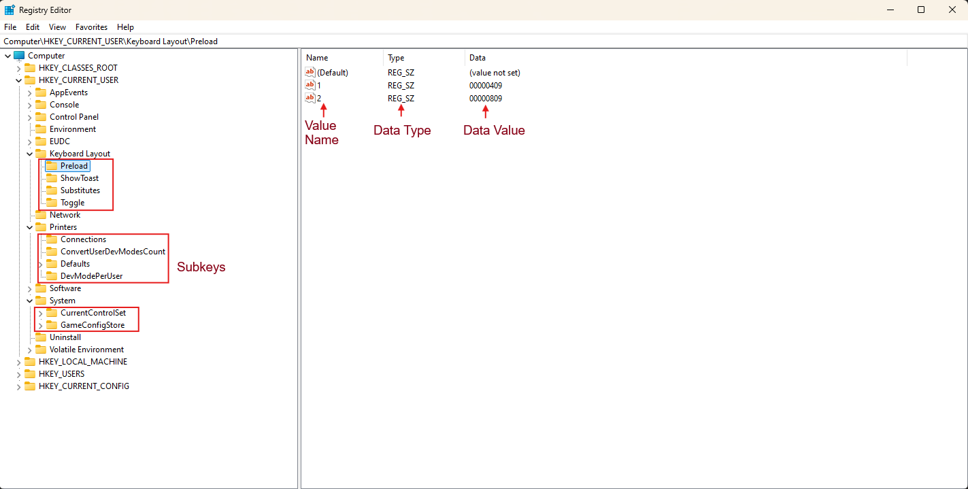This screenshot has width=968, height=489.
Task: Click the Network folder icon
Action: point(41,215)
